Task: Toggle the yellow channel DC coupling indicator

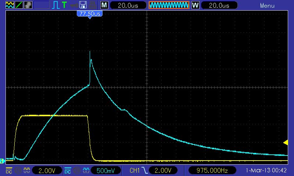Action: 8,170
